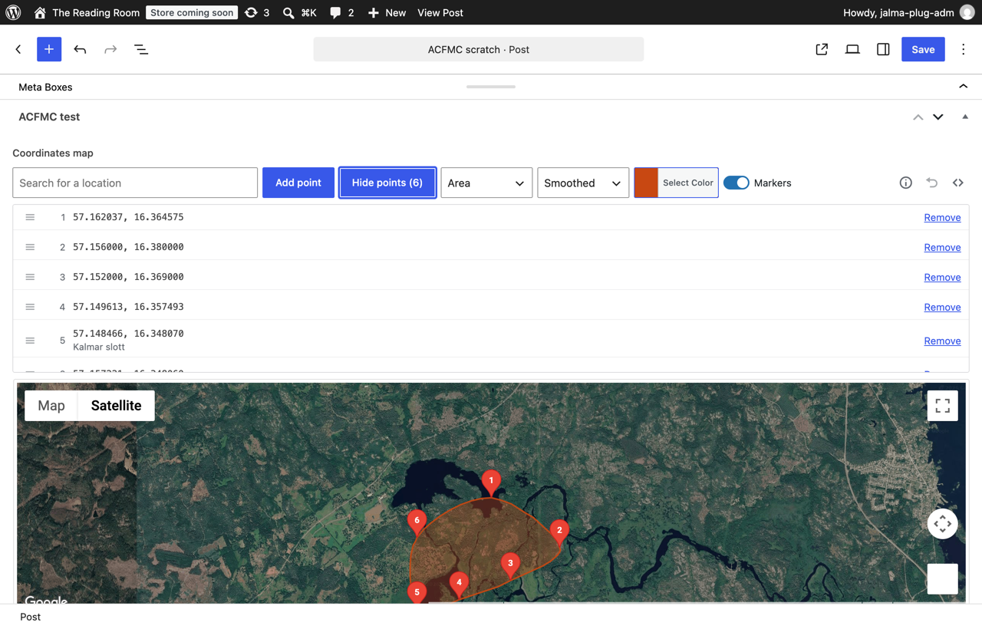Click the Store coming soon badge
Viewport: 982px width, 629px height.
(x=191, y=12)
